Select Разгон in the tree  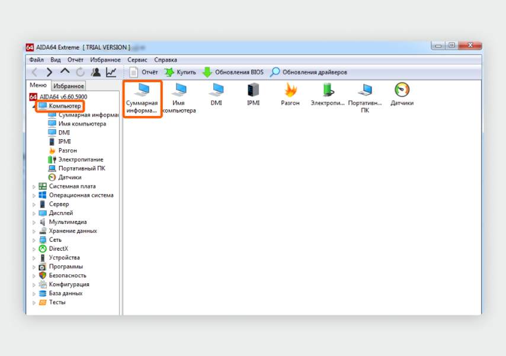point(63,150)
